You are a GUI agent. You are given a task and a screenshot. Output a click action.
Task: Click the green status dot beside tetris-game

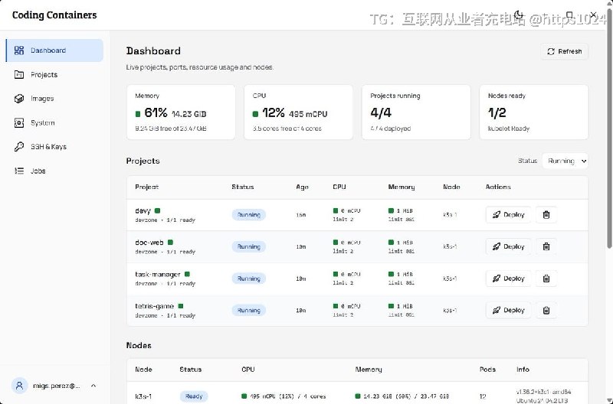click(x=181, y=306)
